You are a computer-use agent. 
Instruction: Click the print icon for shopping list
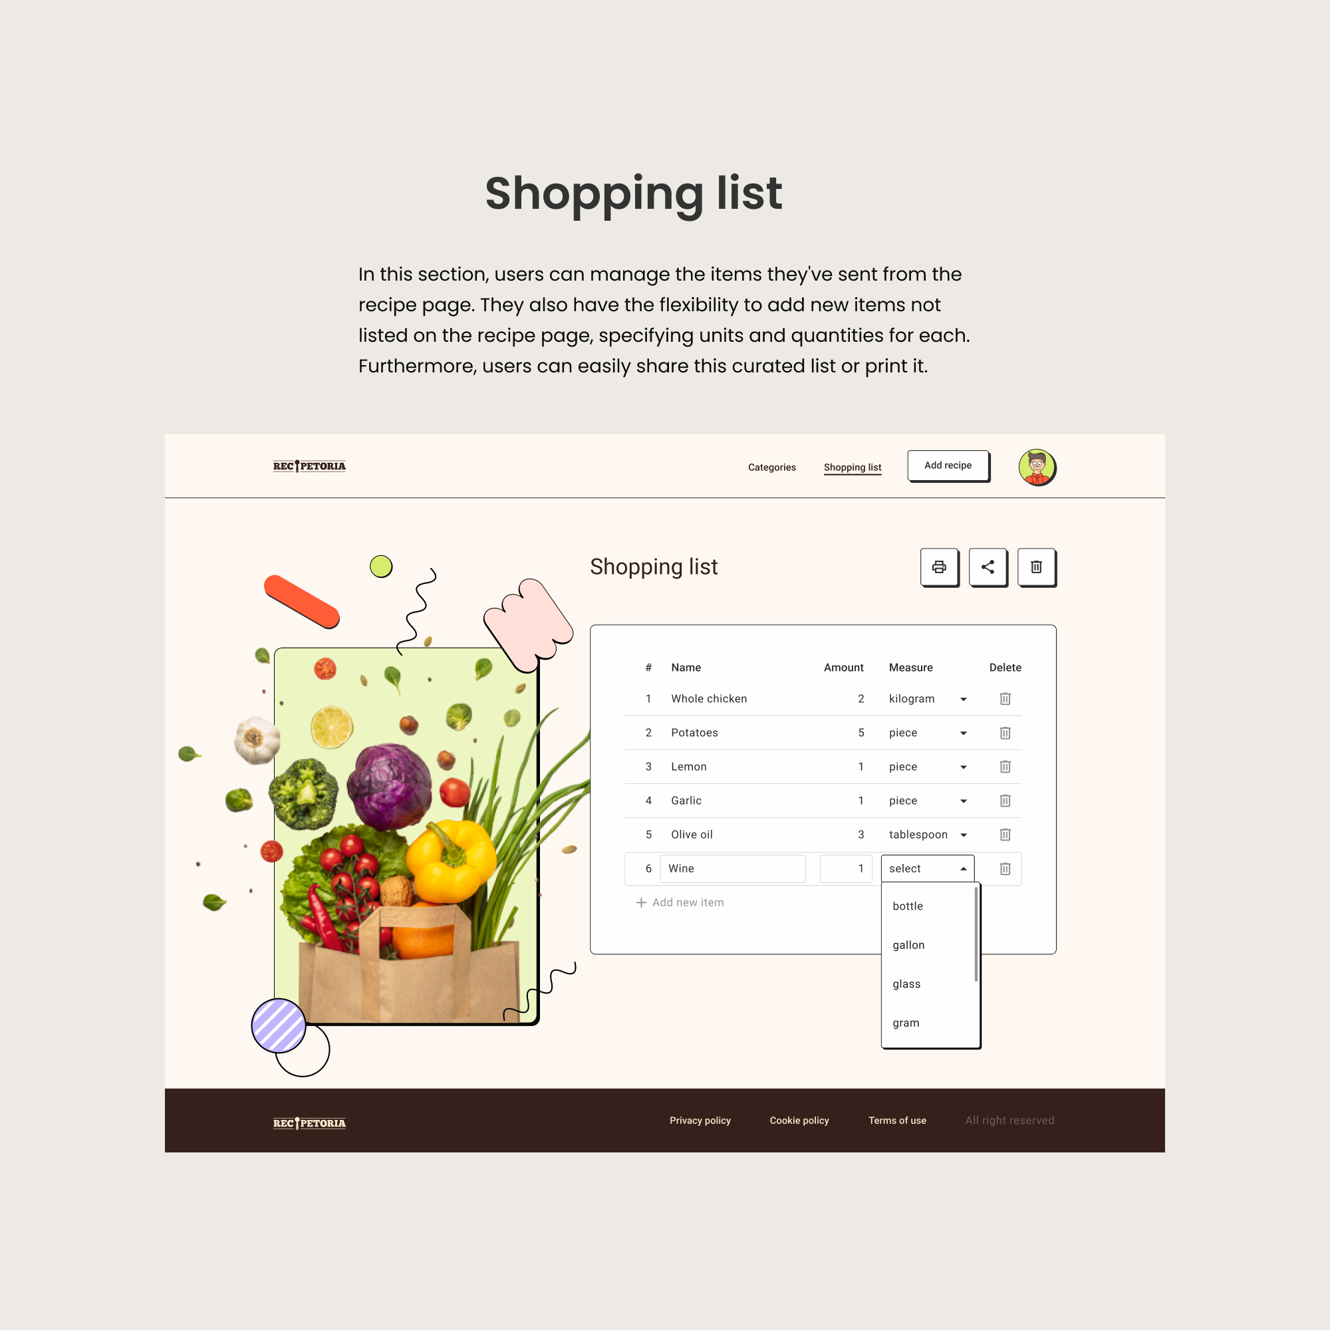(939, 567)
